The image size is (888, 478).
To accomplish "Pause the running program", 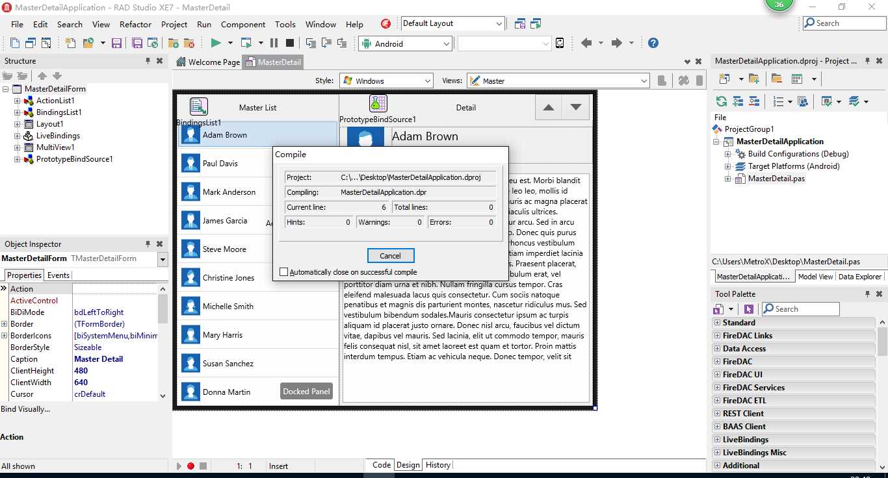I will point(274,43).
